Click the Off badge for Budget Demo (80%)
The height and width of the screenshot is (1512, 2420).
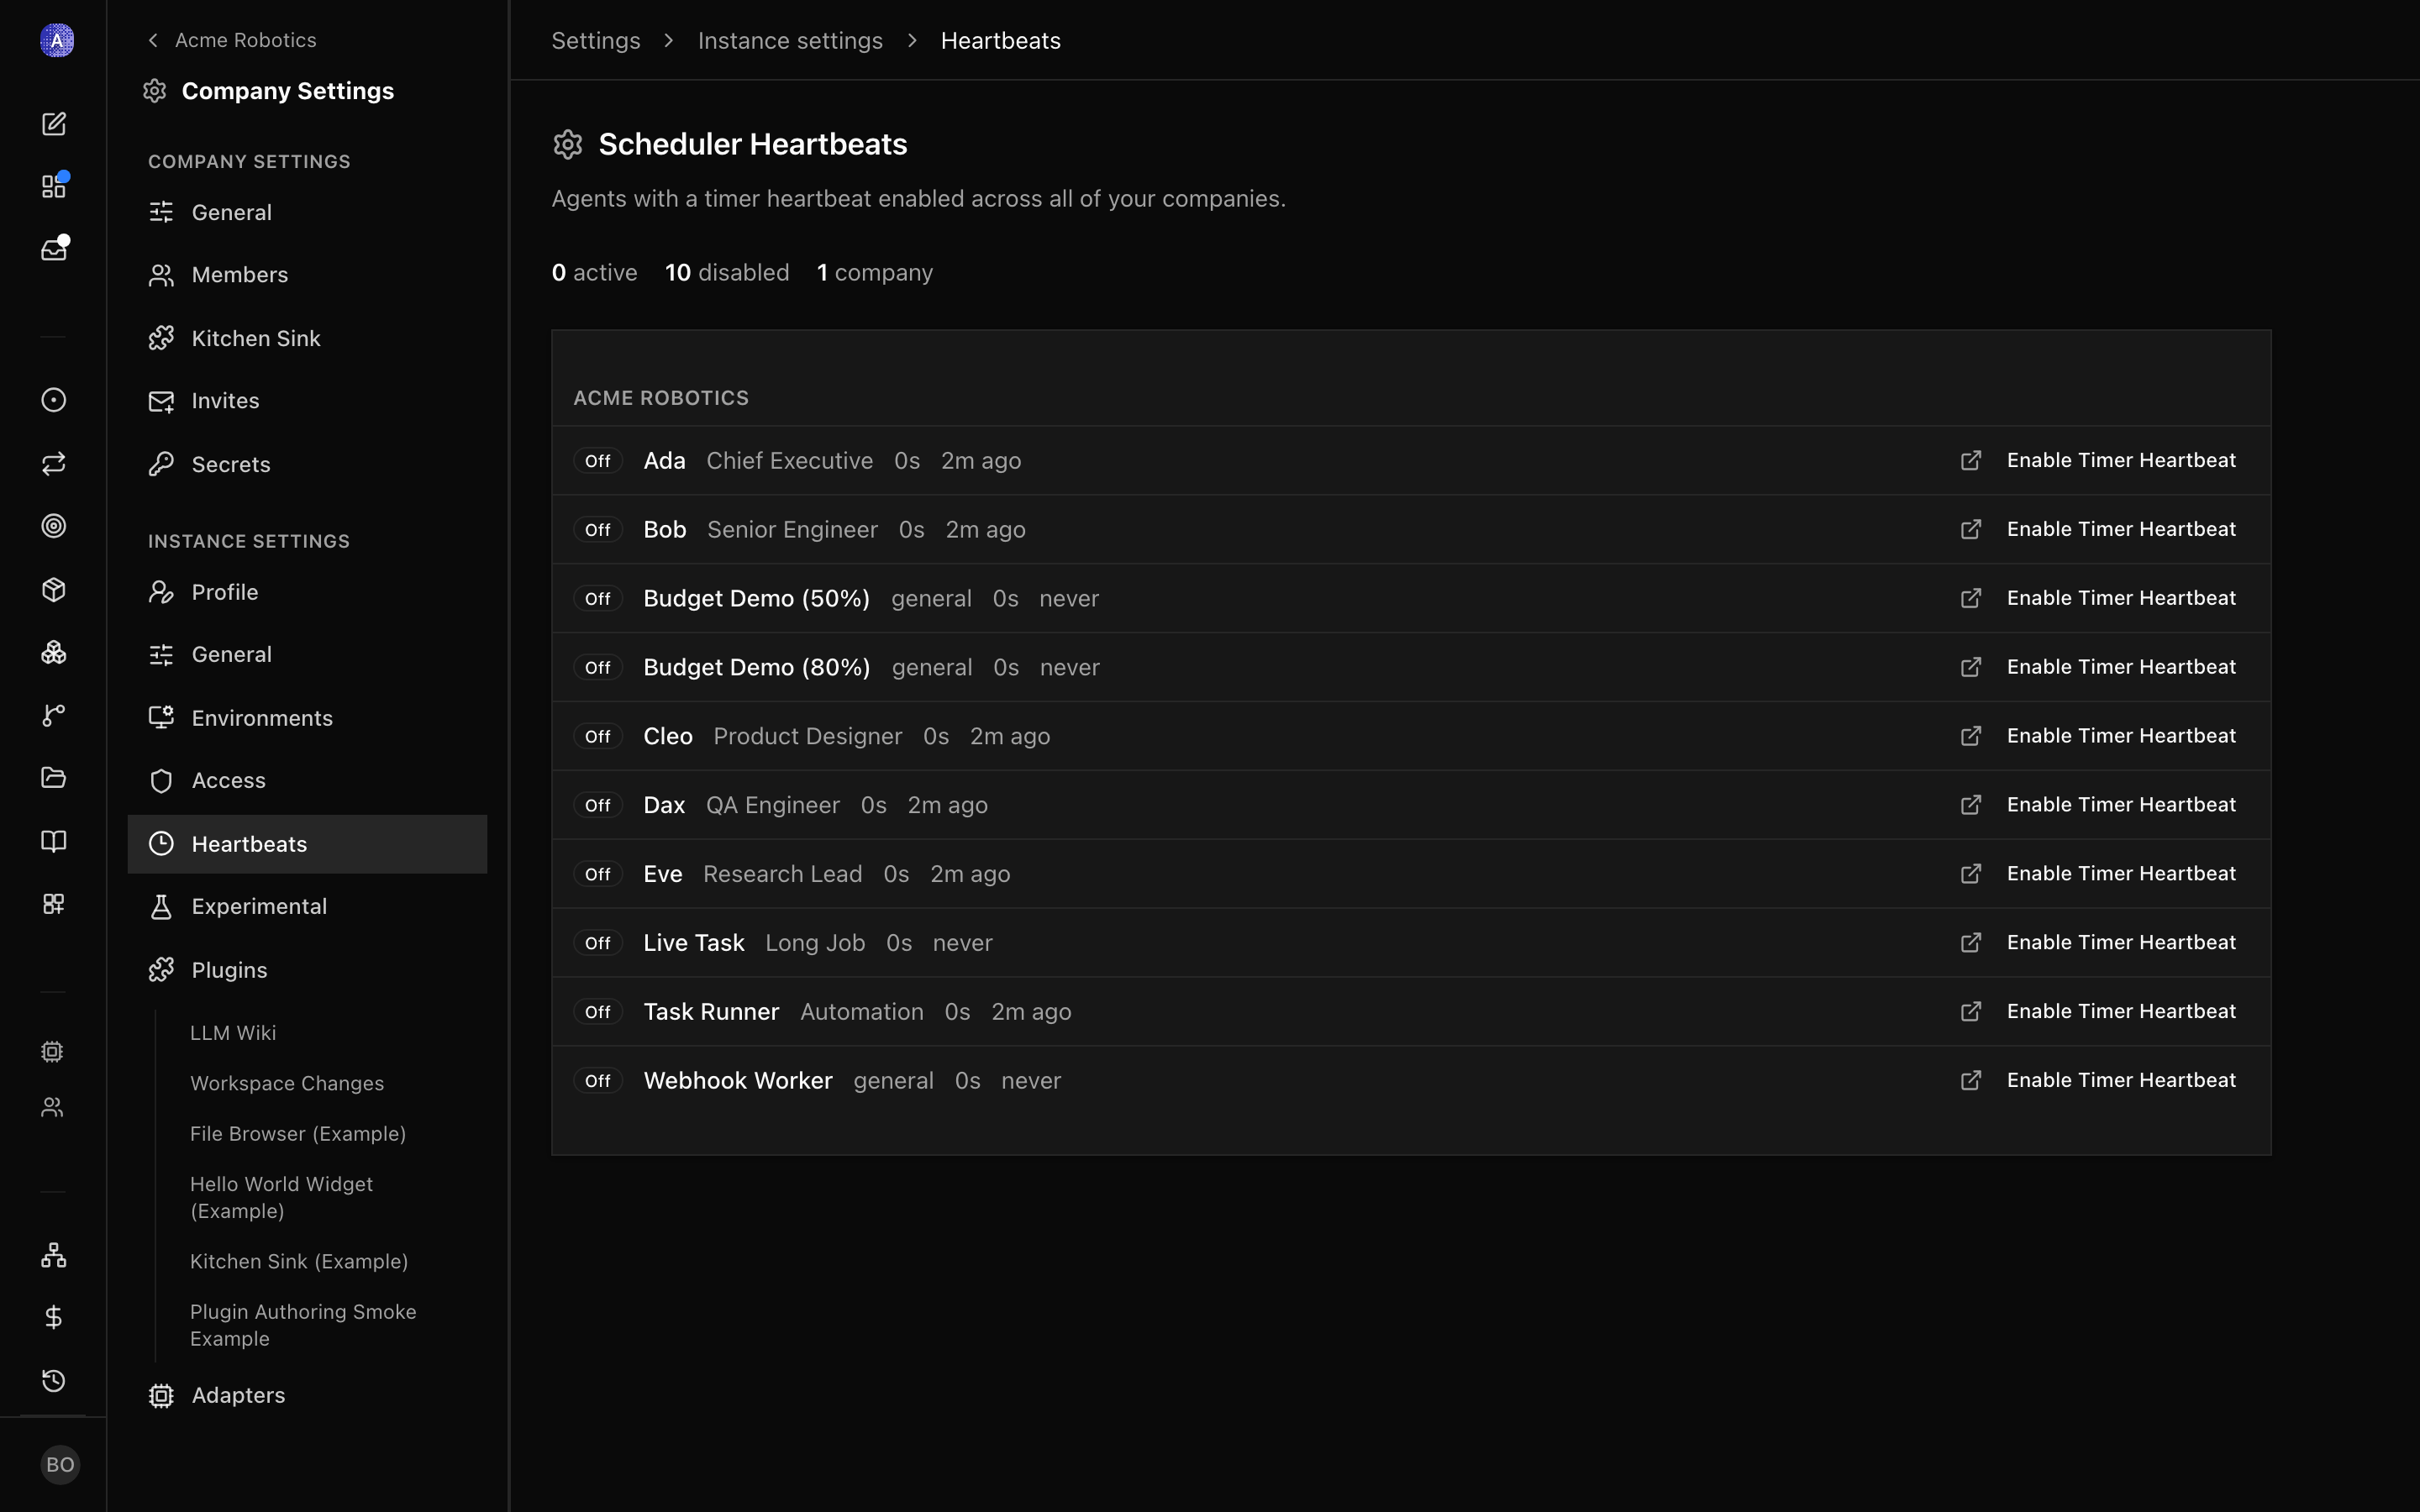pos(598,668)
